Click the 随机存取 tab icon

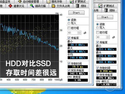point(48,2)
